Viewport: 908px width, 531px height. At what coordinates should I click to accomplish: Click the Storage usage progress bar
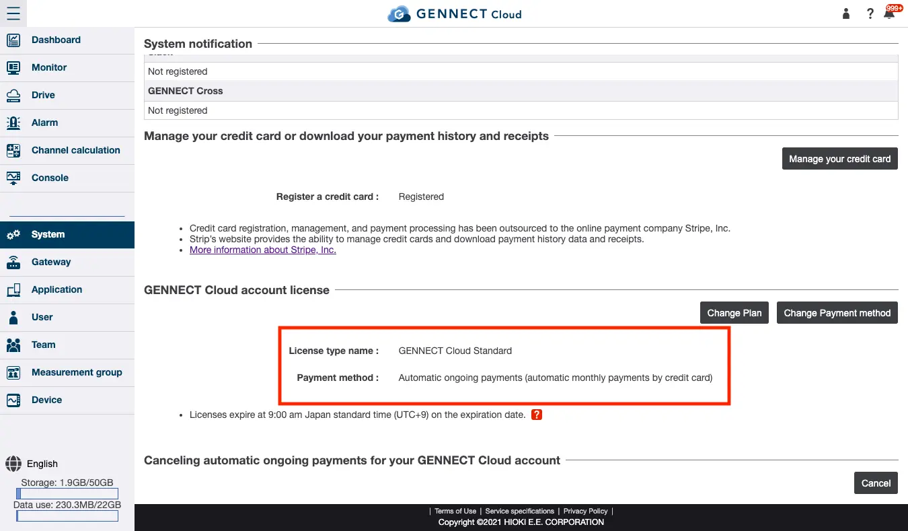tap(67, 494)
